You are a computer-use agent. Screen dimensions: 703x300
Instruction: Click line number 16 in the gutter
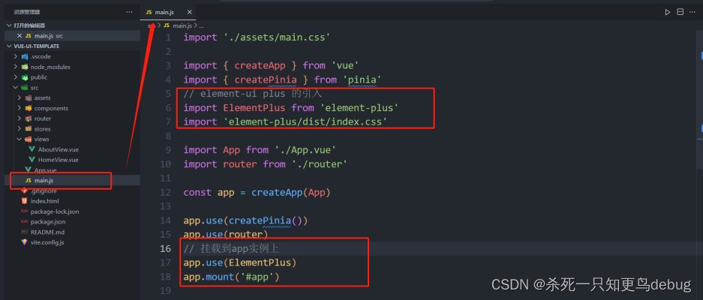coord(166,248)
